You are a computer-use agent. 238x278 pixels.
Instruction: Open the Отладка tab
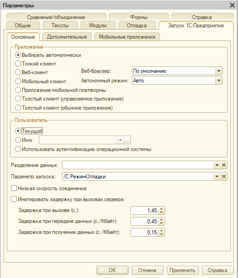coord(137,25)
